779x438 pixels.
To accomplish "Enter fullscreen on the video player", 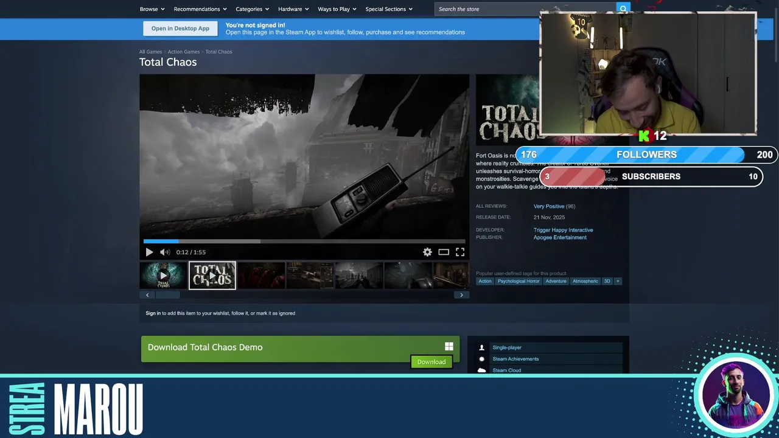I will [x=460, y=252].
